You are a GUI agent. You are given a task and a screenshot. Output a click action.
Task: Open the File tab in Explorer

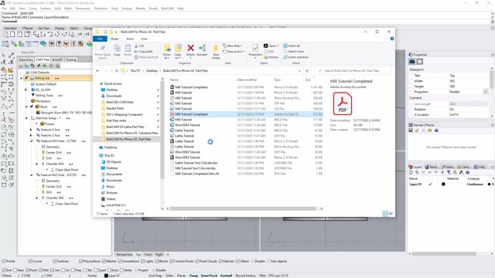pyautogui.click(x=100, y=39)
